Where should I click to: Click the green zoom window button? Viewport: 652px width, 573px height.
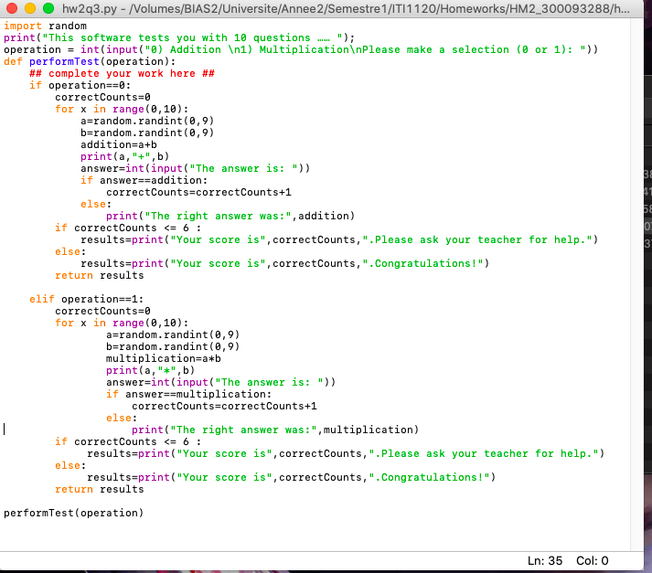point(48,8)
